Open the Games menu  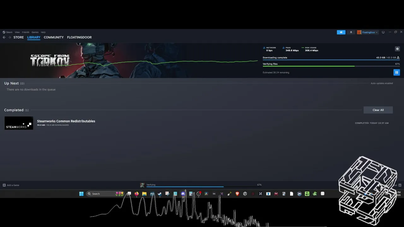pyautogui.click(x=35, y=32)
